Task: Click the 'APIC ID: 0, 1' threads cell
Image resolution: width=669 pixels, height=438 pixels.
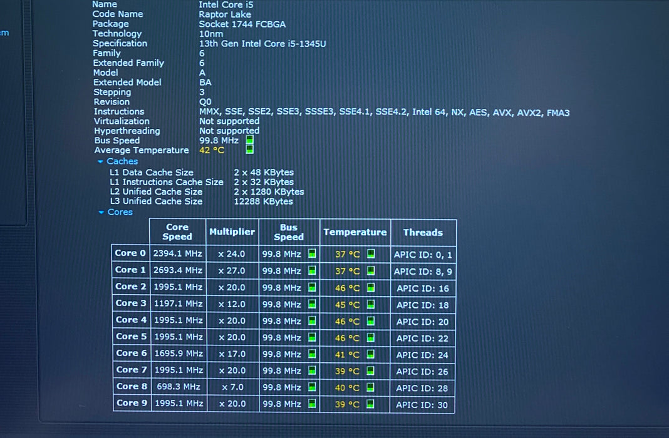Action: [x=423, y=255]
